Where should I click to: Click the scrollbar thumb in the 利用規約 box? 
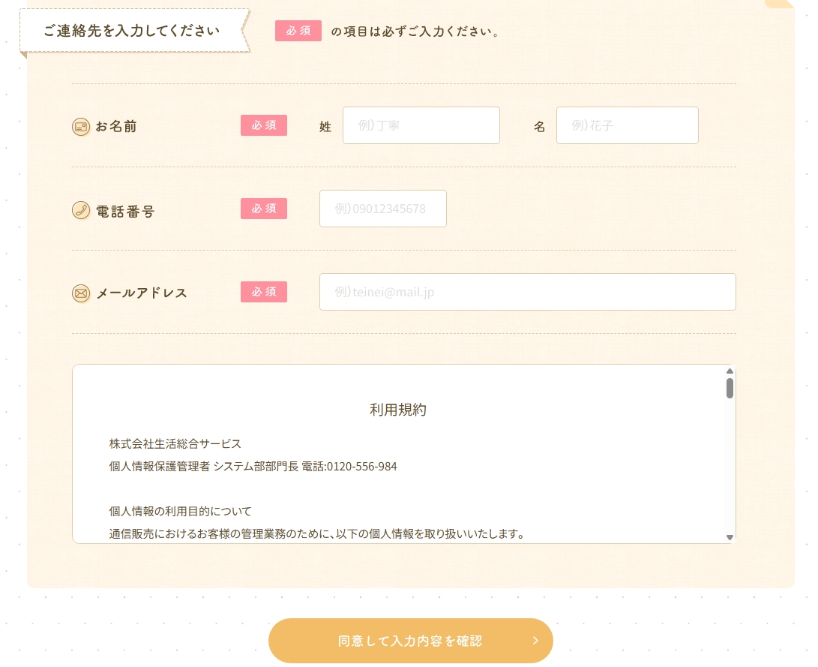730,388
